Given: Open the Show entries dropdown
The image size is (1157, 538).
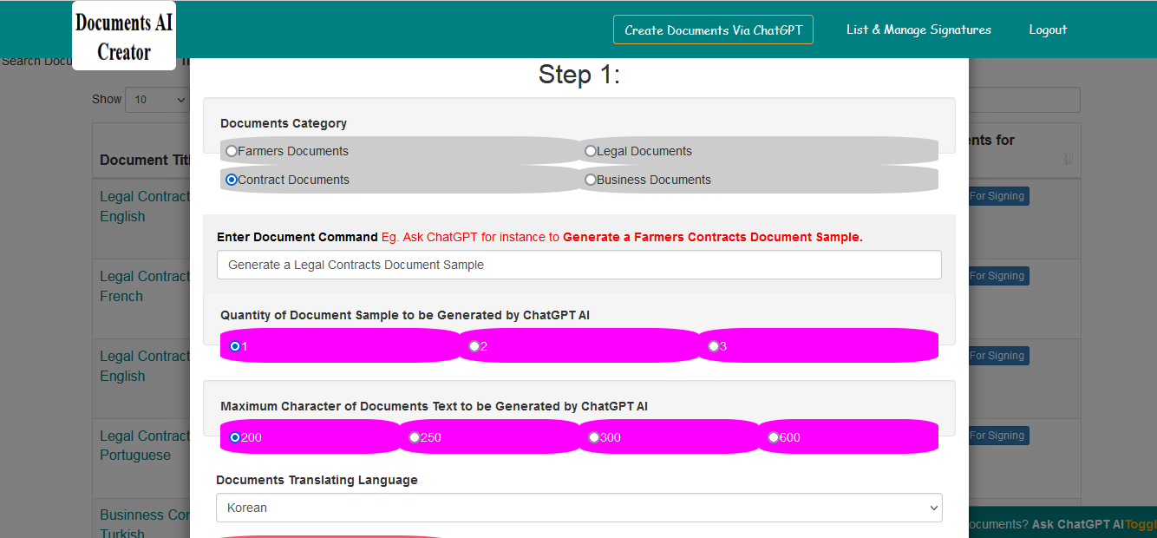Looking at the screenshot, I should pyautogui.click(x=157, y=99).
